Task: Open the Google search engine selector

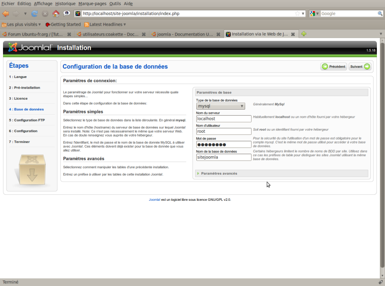Action: (314, 14)
